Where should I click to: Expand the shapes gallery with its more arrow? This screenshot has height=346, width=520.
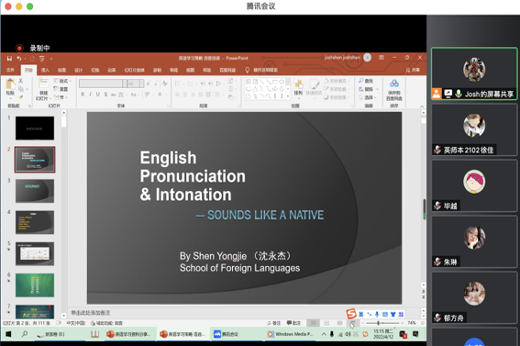(288, 97)
